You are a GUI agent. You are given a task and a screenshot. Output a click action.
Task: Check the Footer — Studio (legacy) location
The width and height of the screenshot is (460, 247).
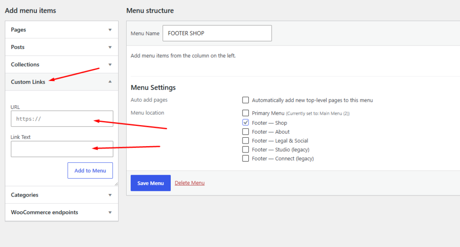pyautogui.click(x=246, y=149)
